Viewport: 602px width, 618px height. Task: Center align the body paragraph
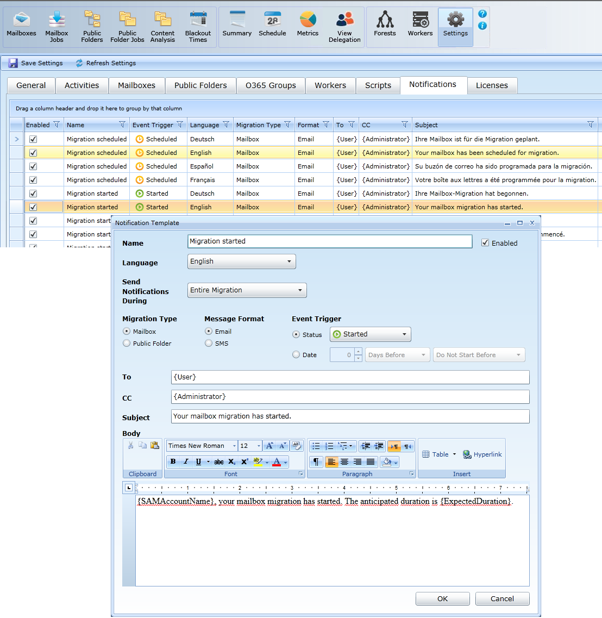coord(344,461)
